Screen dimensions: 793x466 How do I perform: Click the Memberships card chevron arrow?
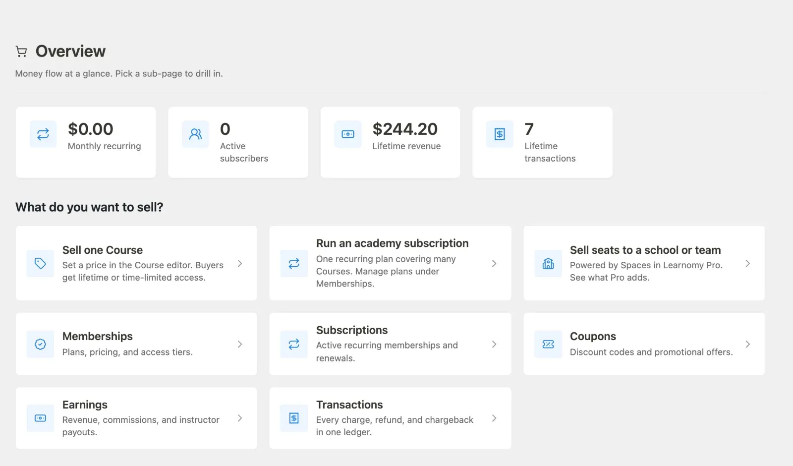[x=240, y=344]
